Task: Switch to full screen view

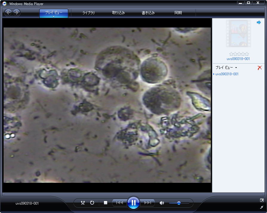Action: pos(262,200)
